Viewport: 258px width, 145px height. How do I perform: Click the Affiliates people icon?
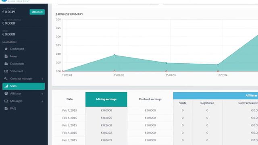click(6, 93)
